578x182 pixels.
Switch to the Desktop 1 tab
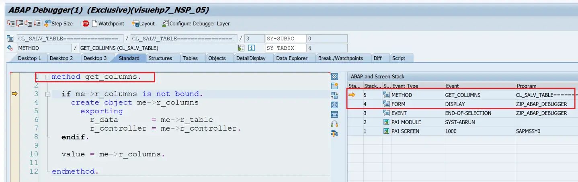pyautogui.click(x=29, y=58)
